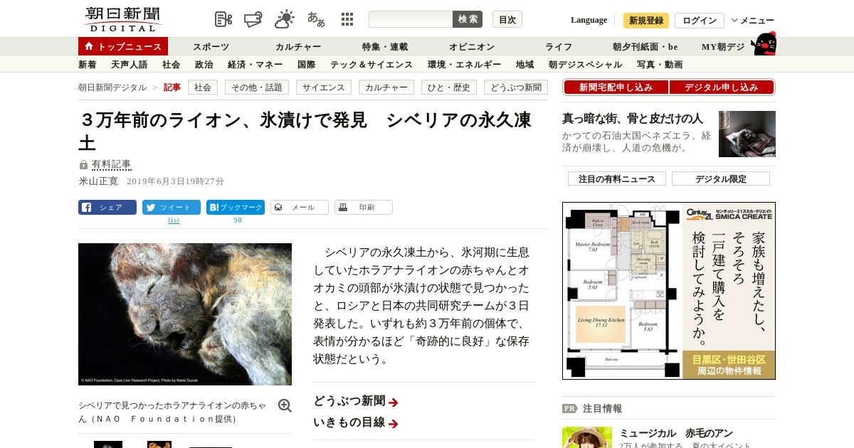Print the article
Viewport: 854px width, 448px height.
pos(364,208)
